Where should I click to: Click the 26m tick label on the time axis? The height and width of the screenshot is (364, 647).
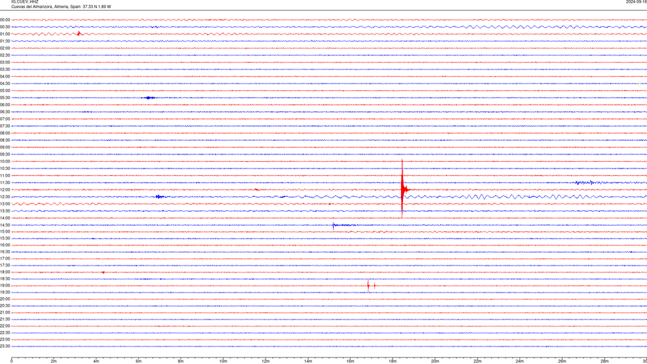562,361
